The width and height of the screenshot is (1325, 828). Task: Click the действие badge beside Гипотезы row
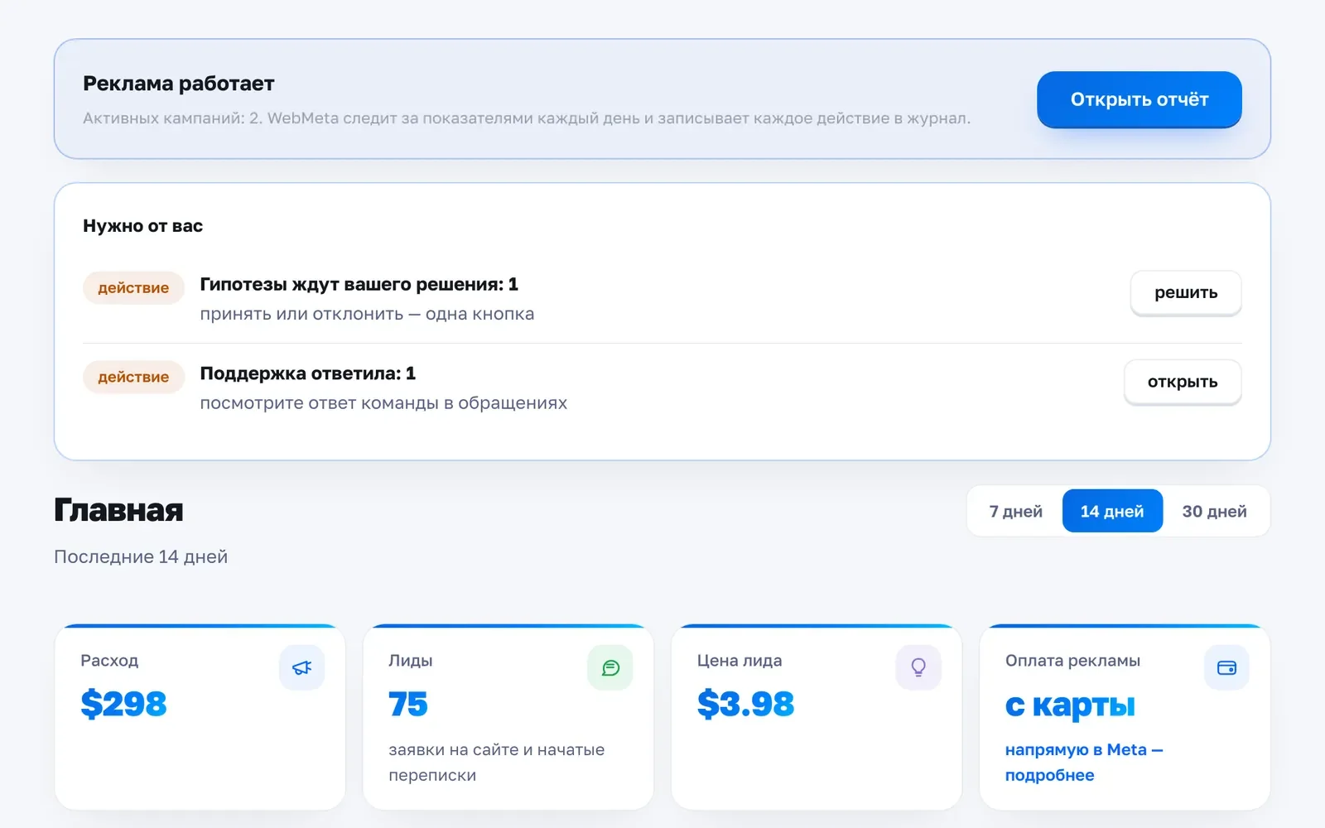[x=133, y=288]
